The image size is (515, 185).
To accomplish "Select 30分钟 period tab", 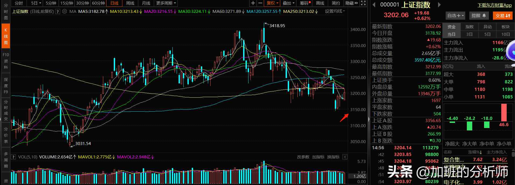I will tap(83, 3).
